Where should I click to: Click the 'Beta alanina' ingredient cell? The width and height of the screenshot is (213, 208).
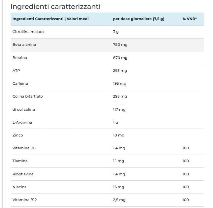click(x=24, y=45)
